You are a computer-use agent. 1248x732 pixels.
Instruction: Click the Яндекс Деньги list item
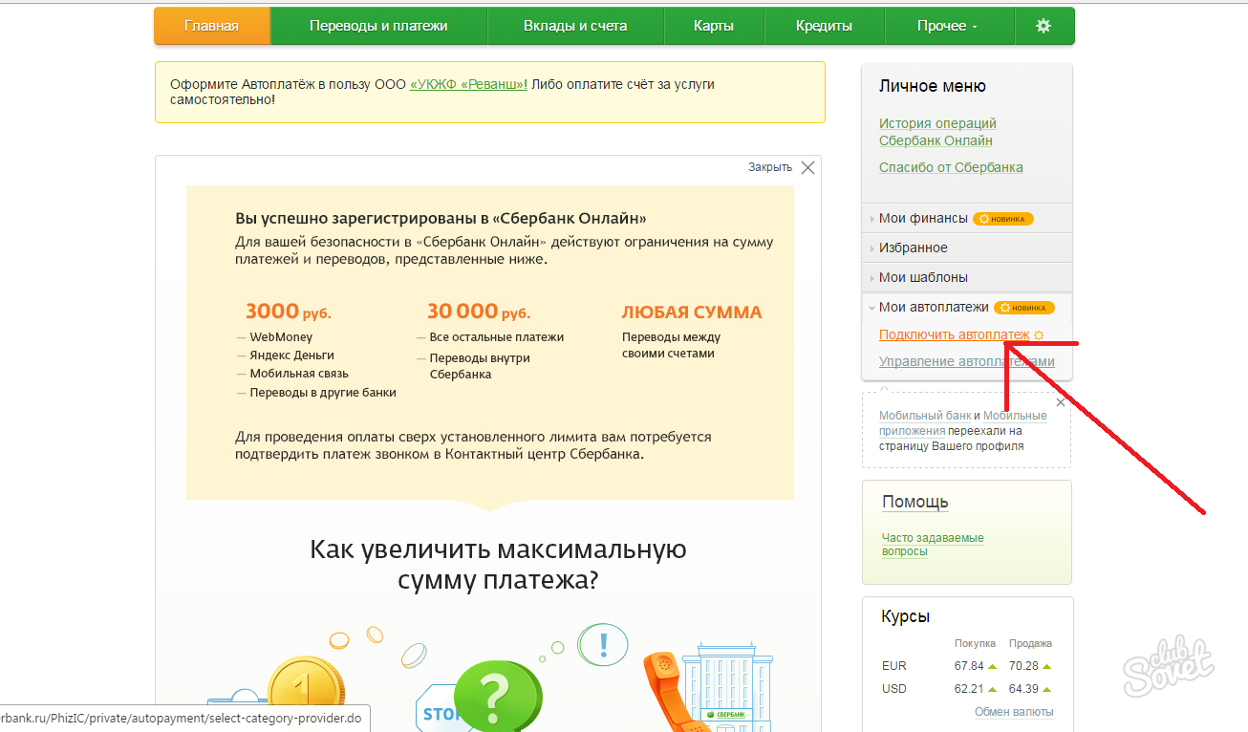291,355
